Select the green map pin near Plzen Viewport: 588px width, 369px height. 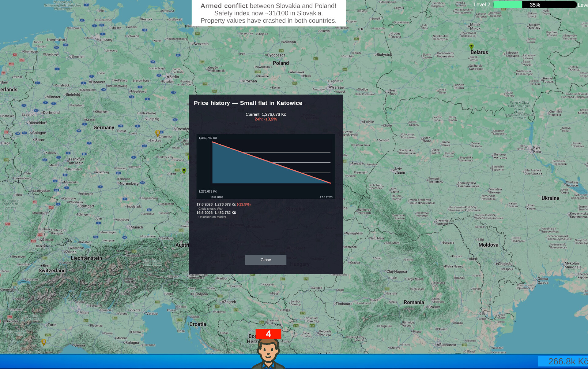[x=184, y=171]
